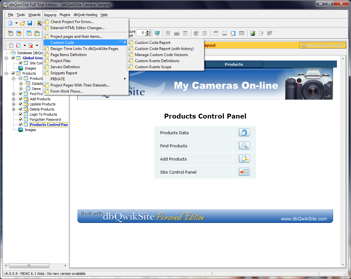Click the tree panel horizontal scrollbar thumb
This screenshot has height=279, width=351.
29,266
